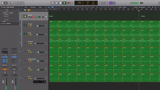Open the Library button in the control bar
Viewport: 160px width, 90px height.
pos(2,3)
